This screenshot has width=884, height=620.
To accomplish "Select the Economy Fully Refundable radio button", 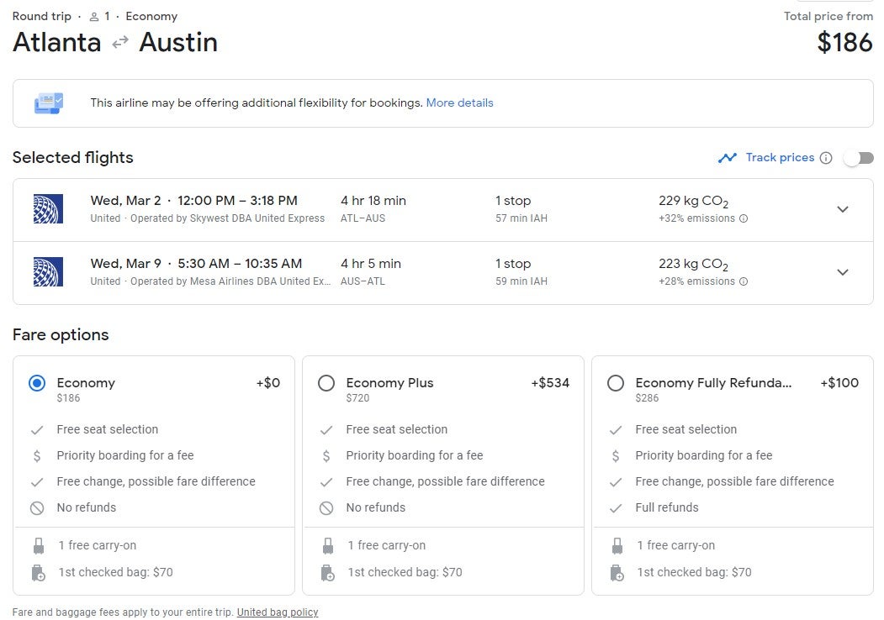I will point(616,383).
